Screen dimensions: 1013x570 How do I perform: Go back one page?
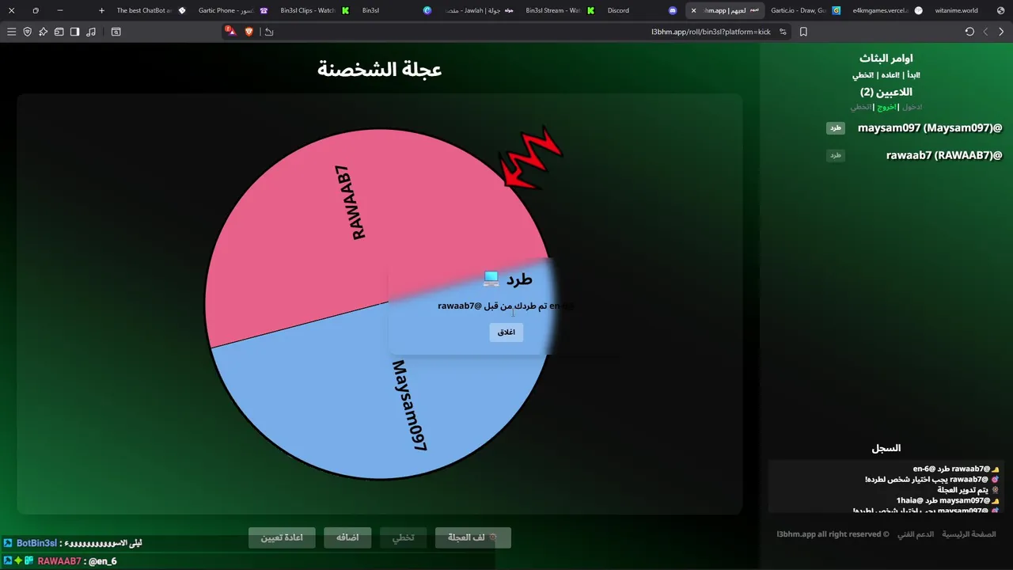click(1001, 32)
